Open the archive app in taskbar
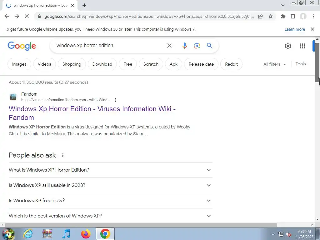320x240 pixels. pyautogui.click(x=47, y=234)
